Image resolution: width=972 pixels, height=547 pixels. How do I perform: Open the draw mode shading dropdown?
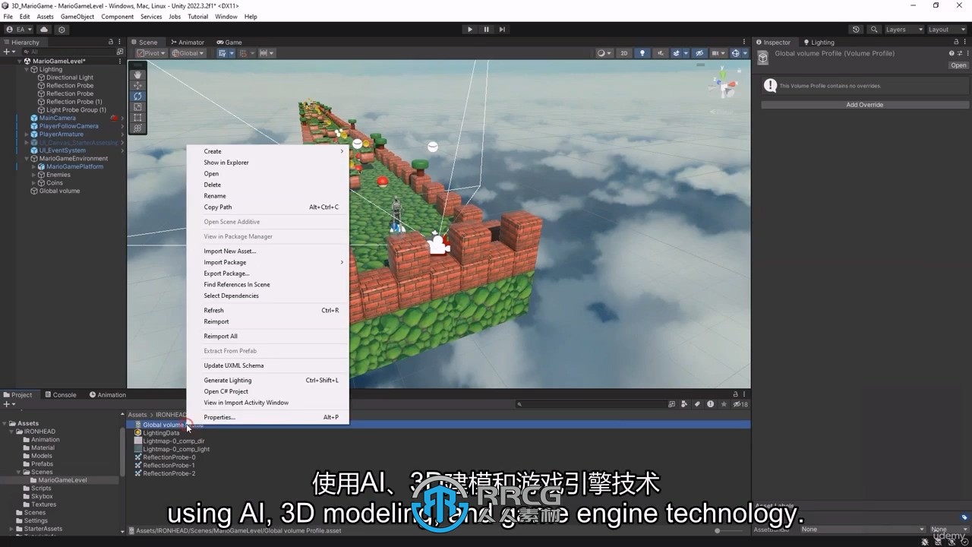(x=604, y=53)
